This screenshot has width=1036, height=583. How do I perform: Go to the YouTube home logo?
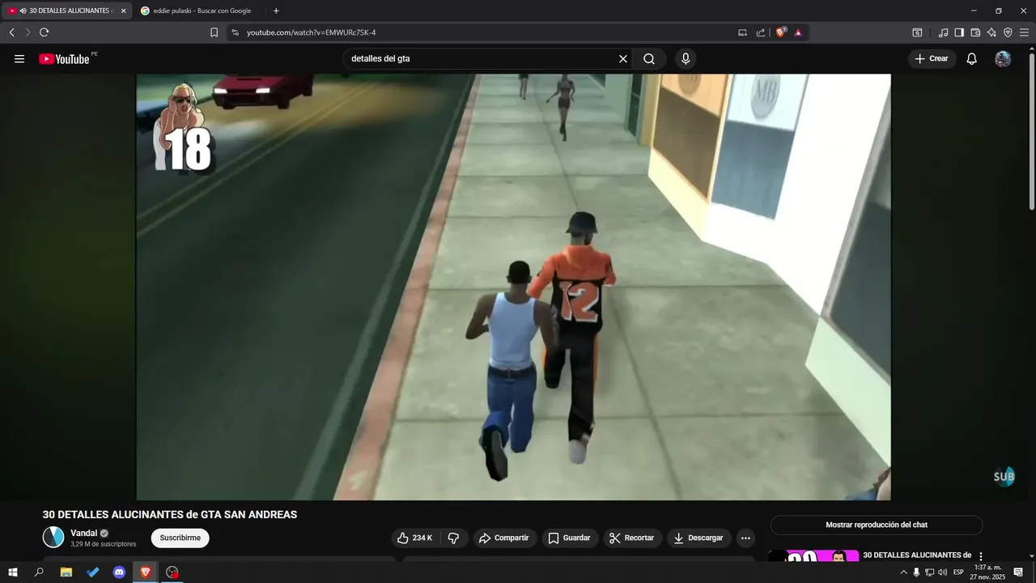pos(64,59)
